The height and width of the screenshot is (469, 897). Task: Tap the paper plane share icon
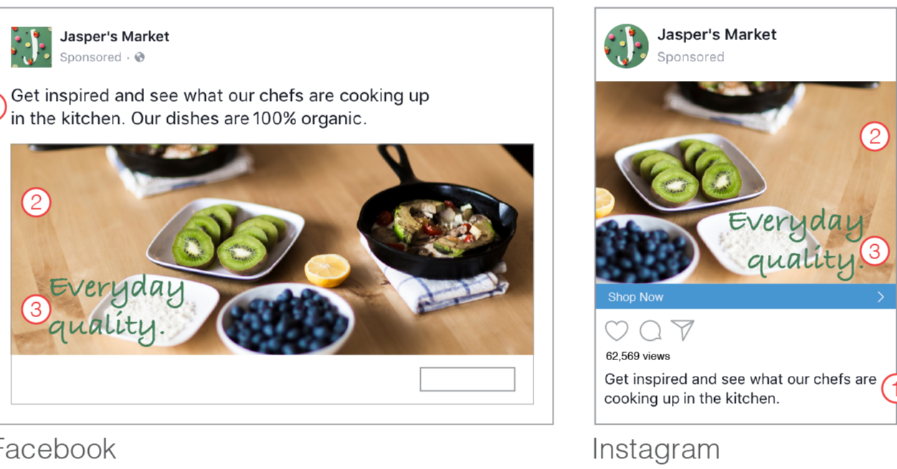(x=683, y=329)
